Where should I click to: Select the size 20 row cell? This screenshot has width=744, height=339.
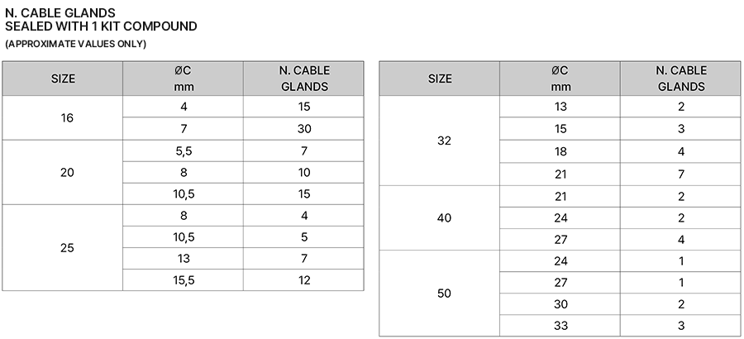pyautogui.click(x=68, y=173)
